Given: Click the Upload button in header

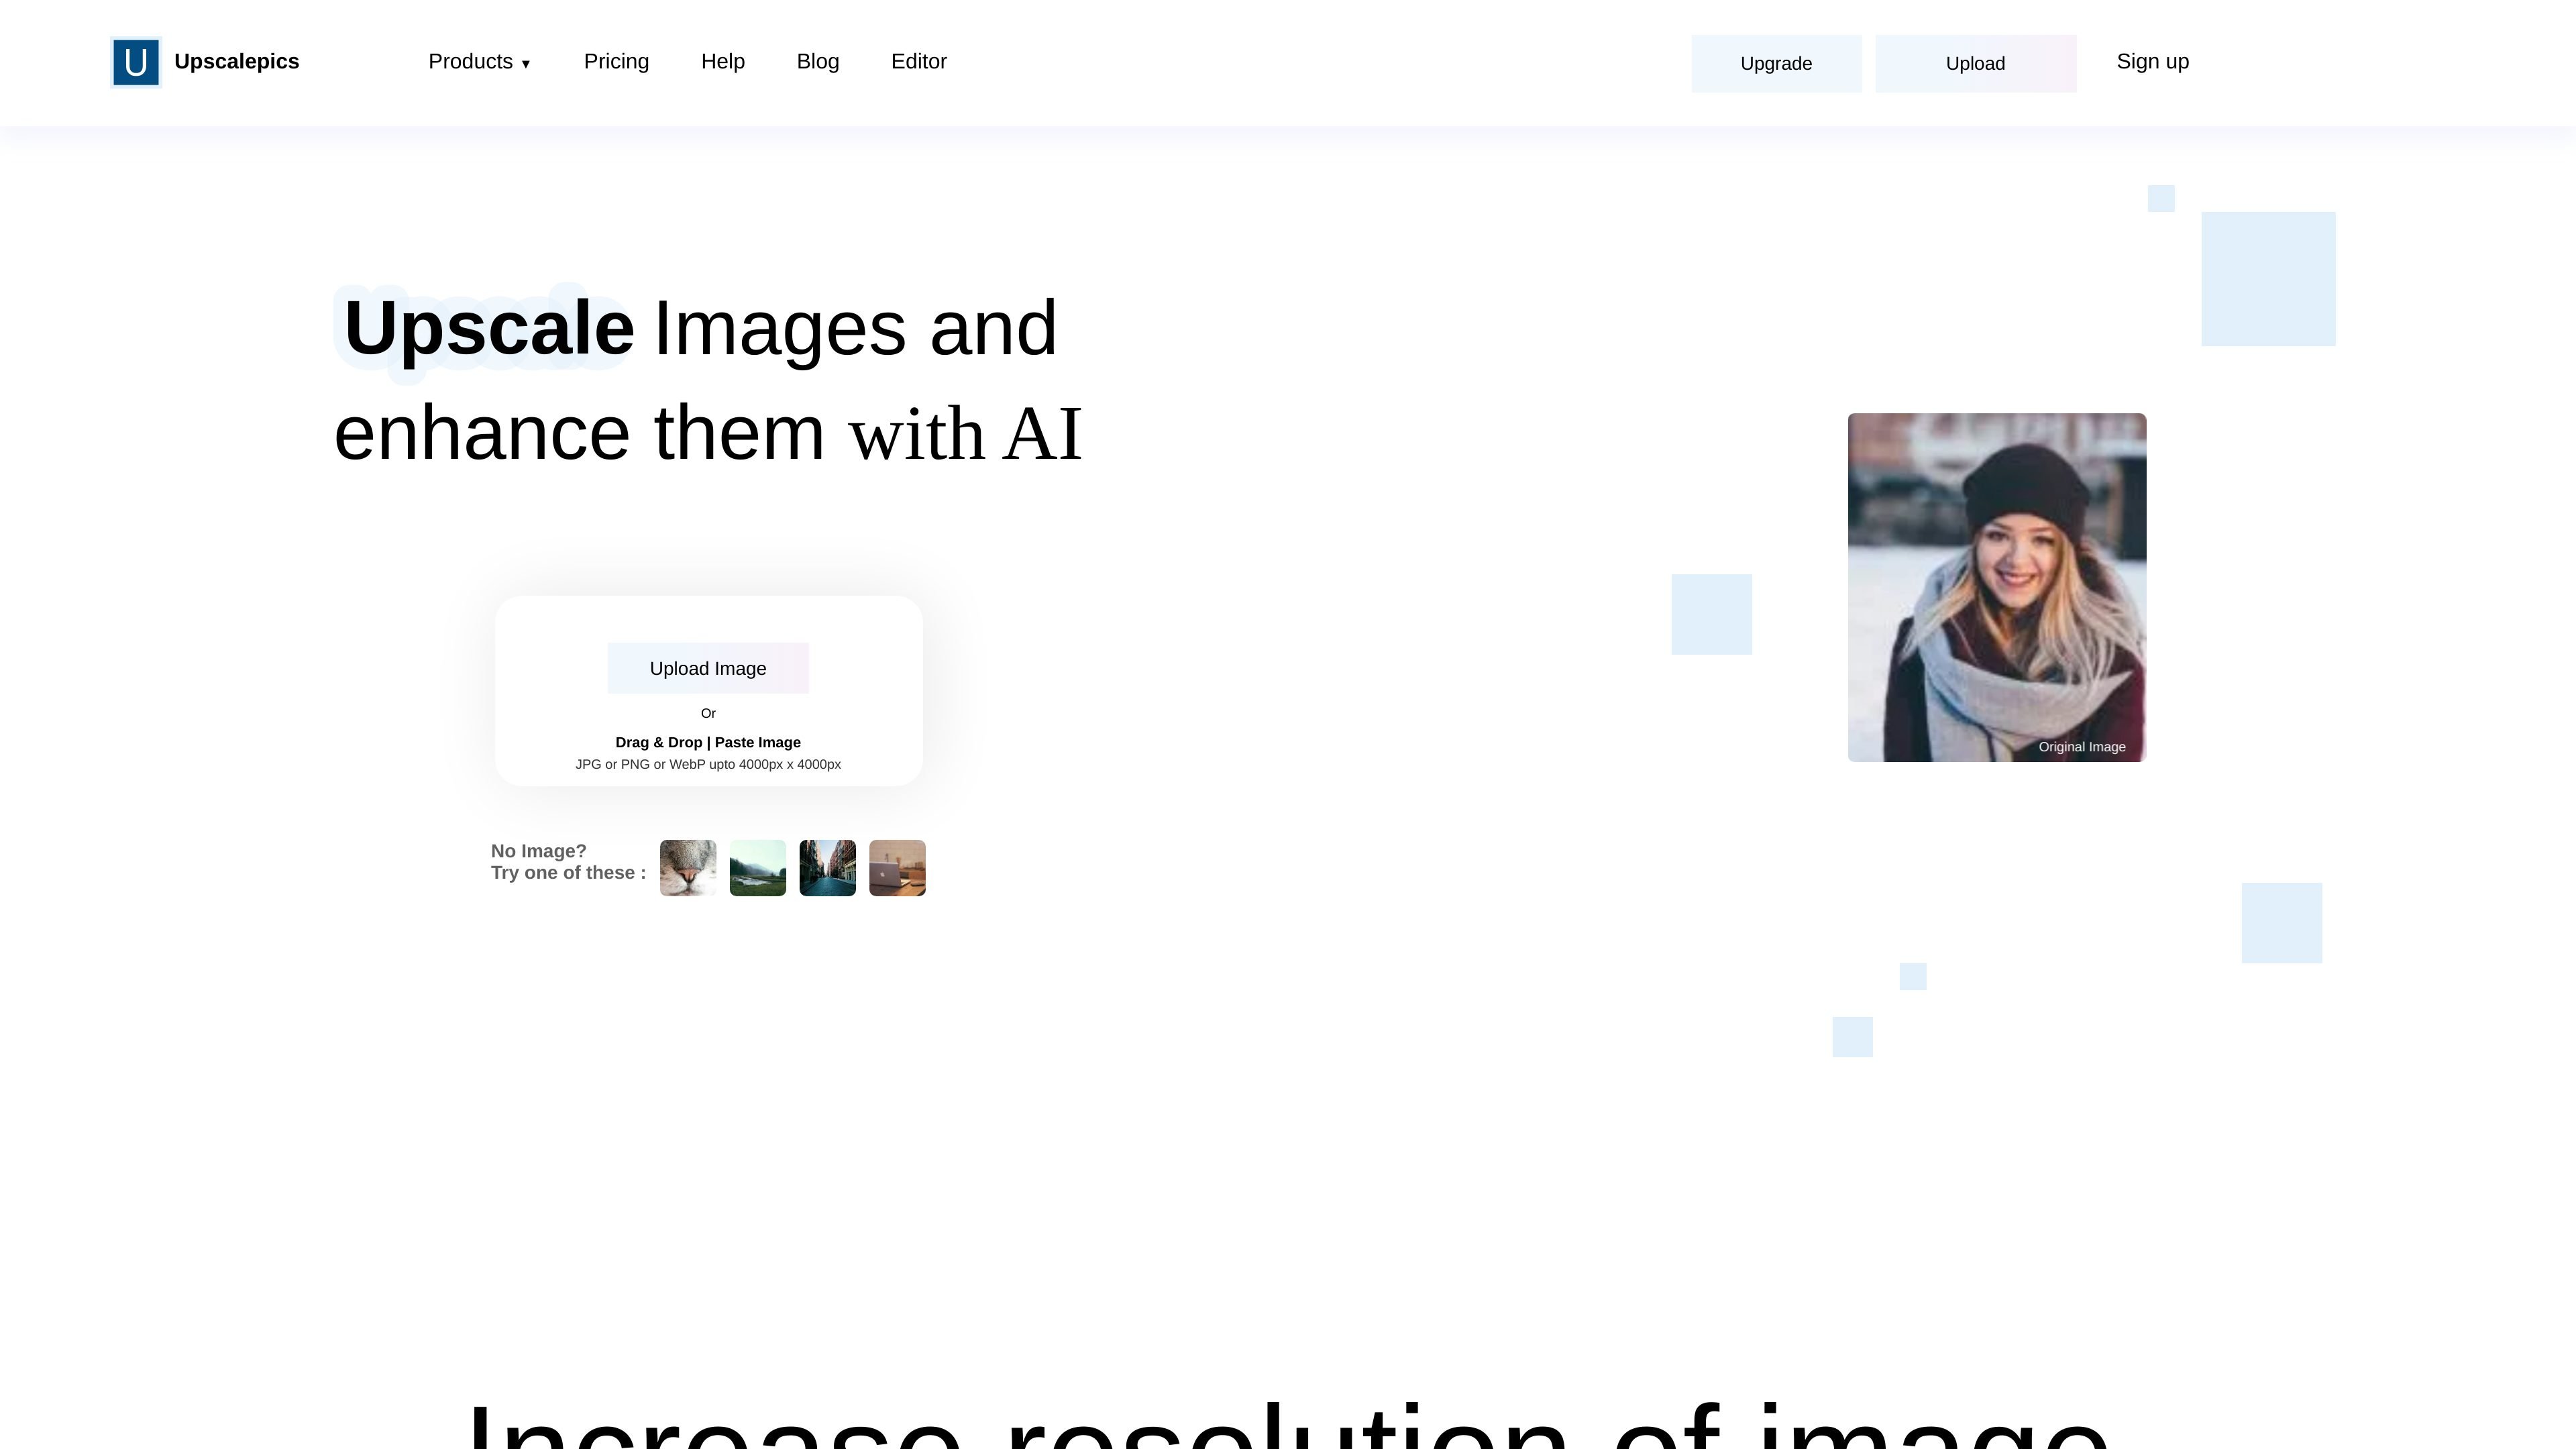Looking at the screenshot, I should [1975, 64].
